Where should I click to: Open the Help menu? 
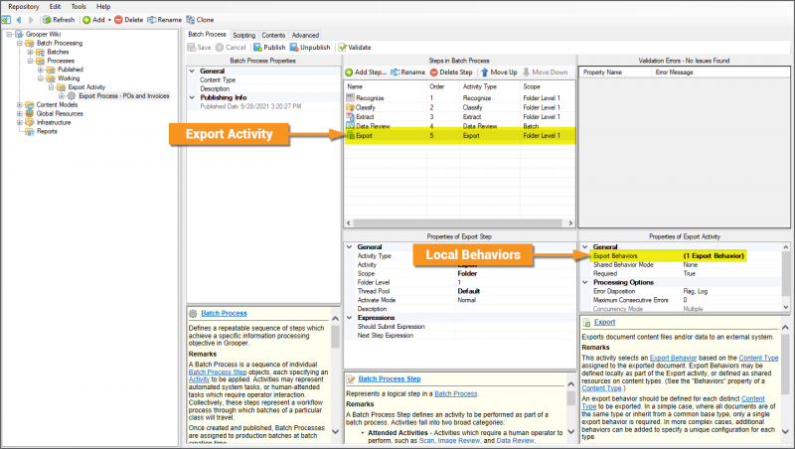pos(103,7)
